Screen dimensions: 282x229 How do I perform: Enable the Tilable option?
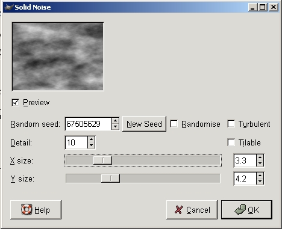click(x=231, y=142)
